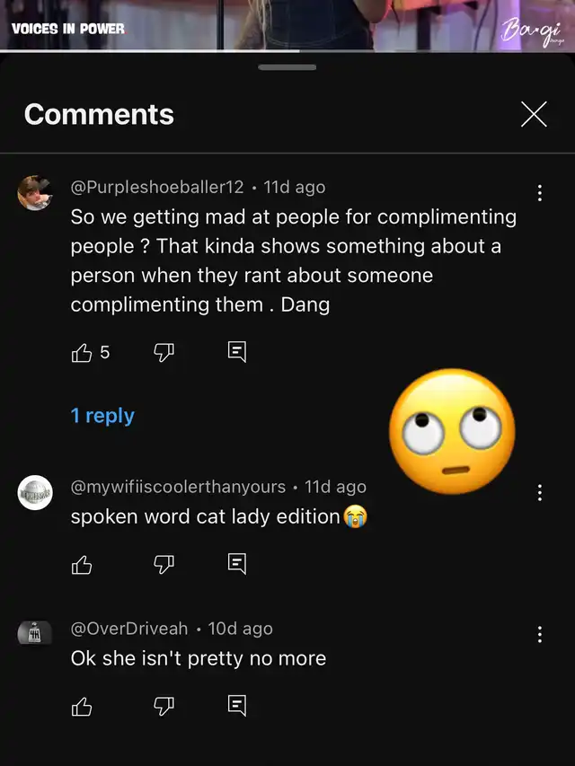Reply to @Purpleshoeballer12's comment

[237, 352]
